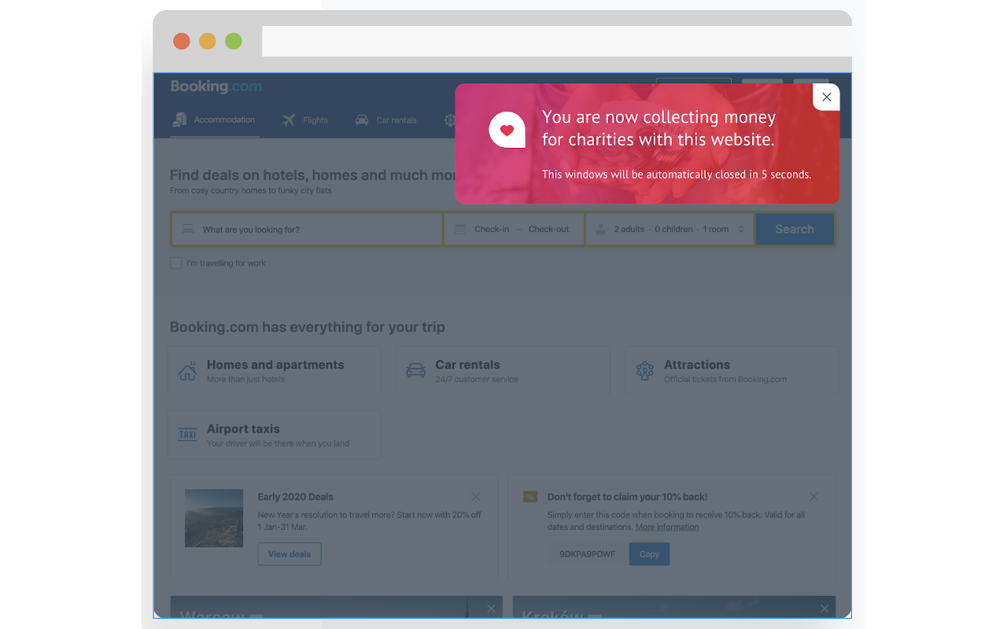Click the calendar icon beside Check-in
This screenshot has height=629, width=1007.
(x=460, y=230)
